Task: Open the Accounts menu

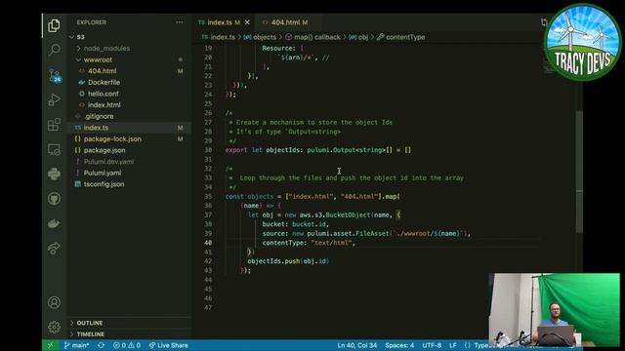Action: tap(55, 302)
